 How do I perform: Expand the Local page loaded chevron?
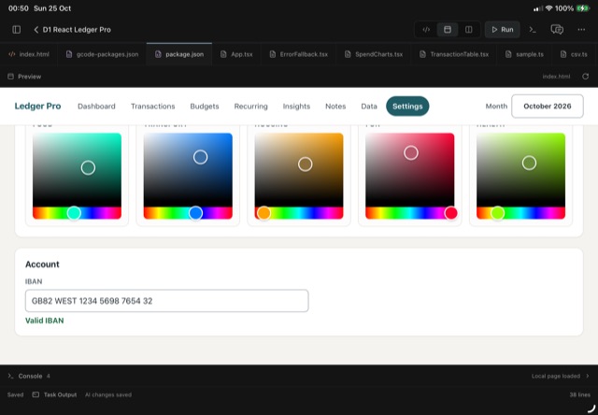(588, 376)
